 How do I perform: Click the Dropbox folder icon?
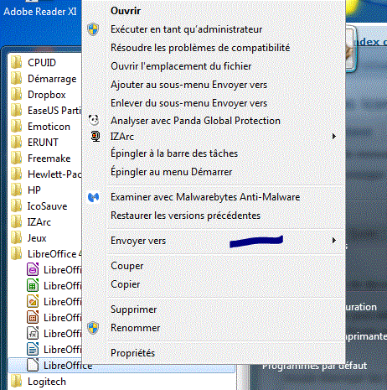[x=17, y=94]
